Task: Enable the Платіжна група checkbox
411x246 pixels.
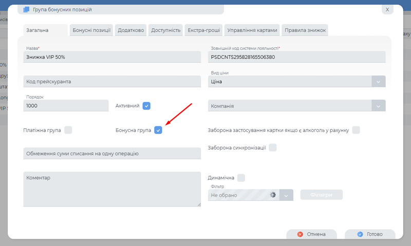Action: coord(68,130)
